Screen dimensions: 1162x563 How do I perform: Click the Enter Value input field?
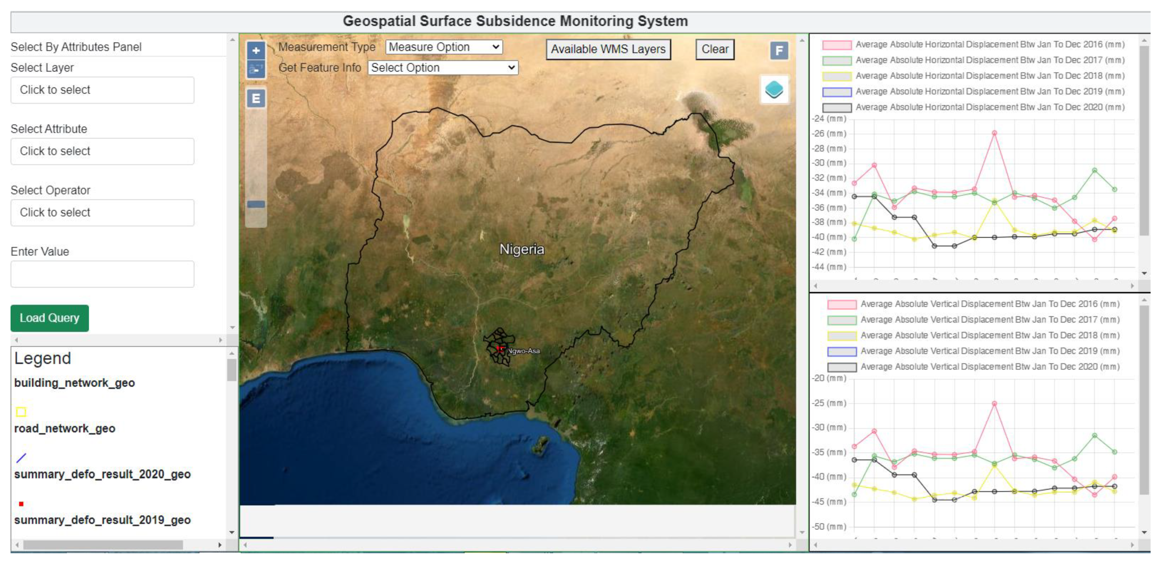pos(103,274)
